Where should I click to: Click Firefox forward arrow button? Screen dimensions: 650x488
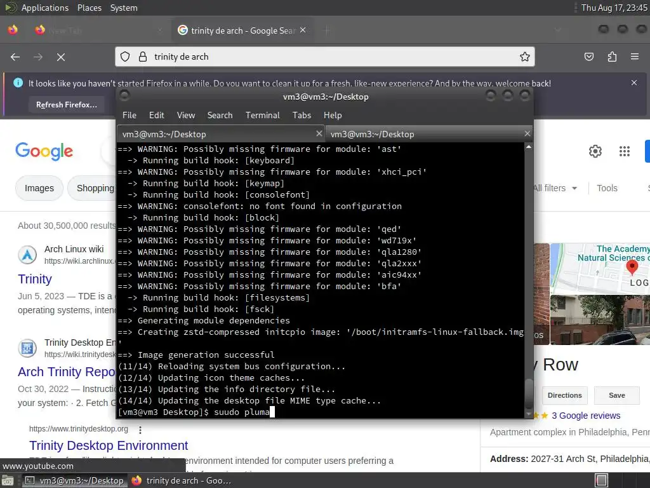coord(38,57)
